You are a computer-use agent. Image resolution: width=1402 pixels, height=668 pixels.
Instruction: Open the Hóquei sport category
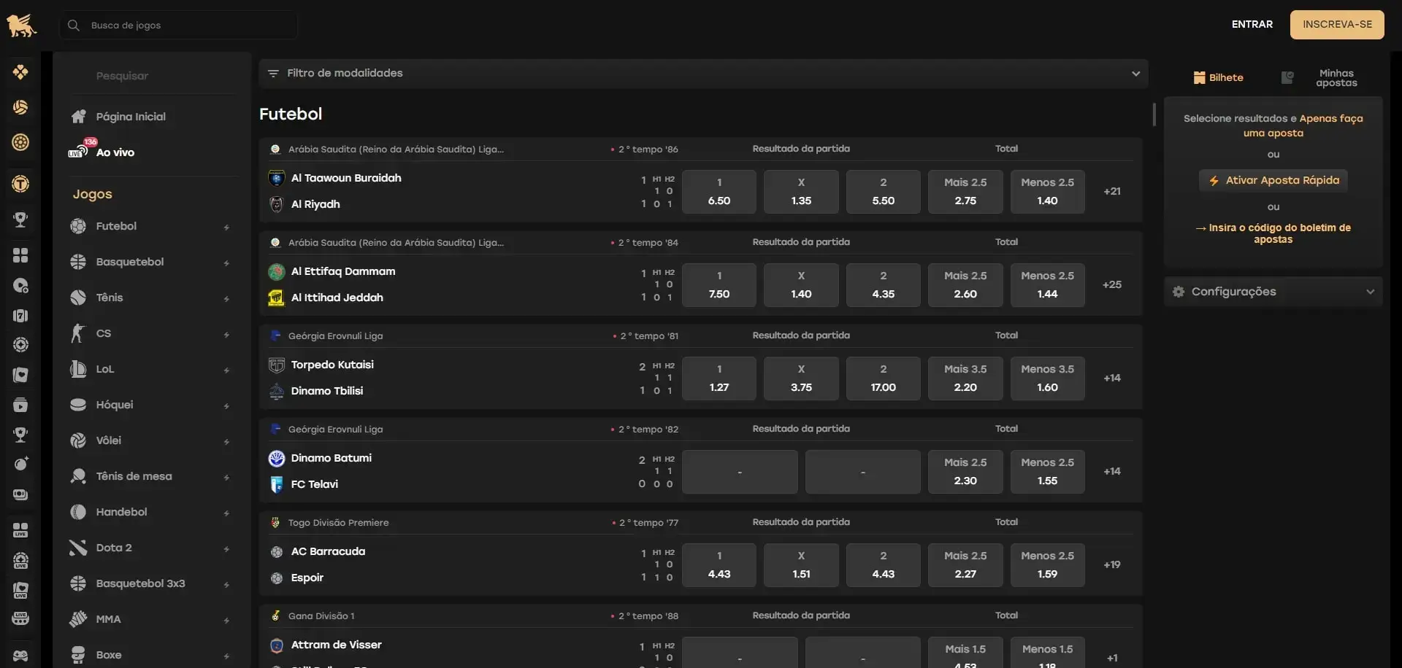pos(115,405)
